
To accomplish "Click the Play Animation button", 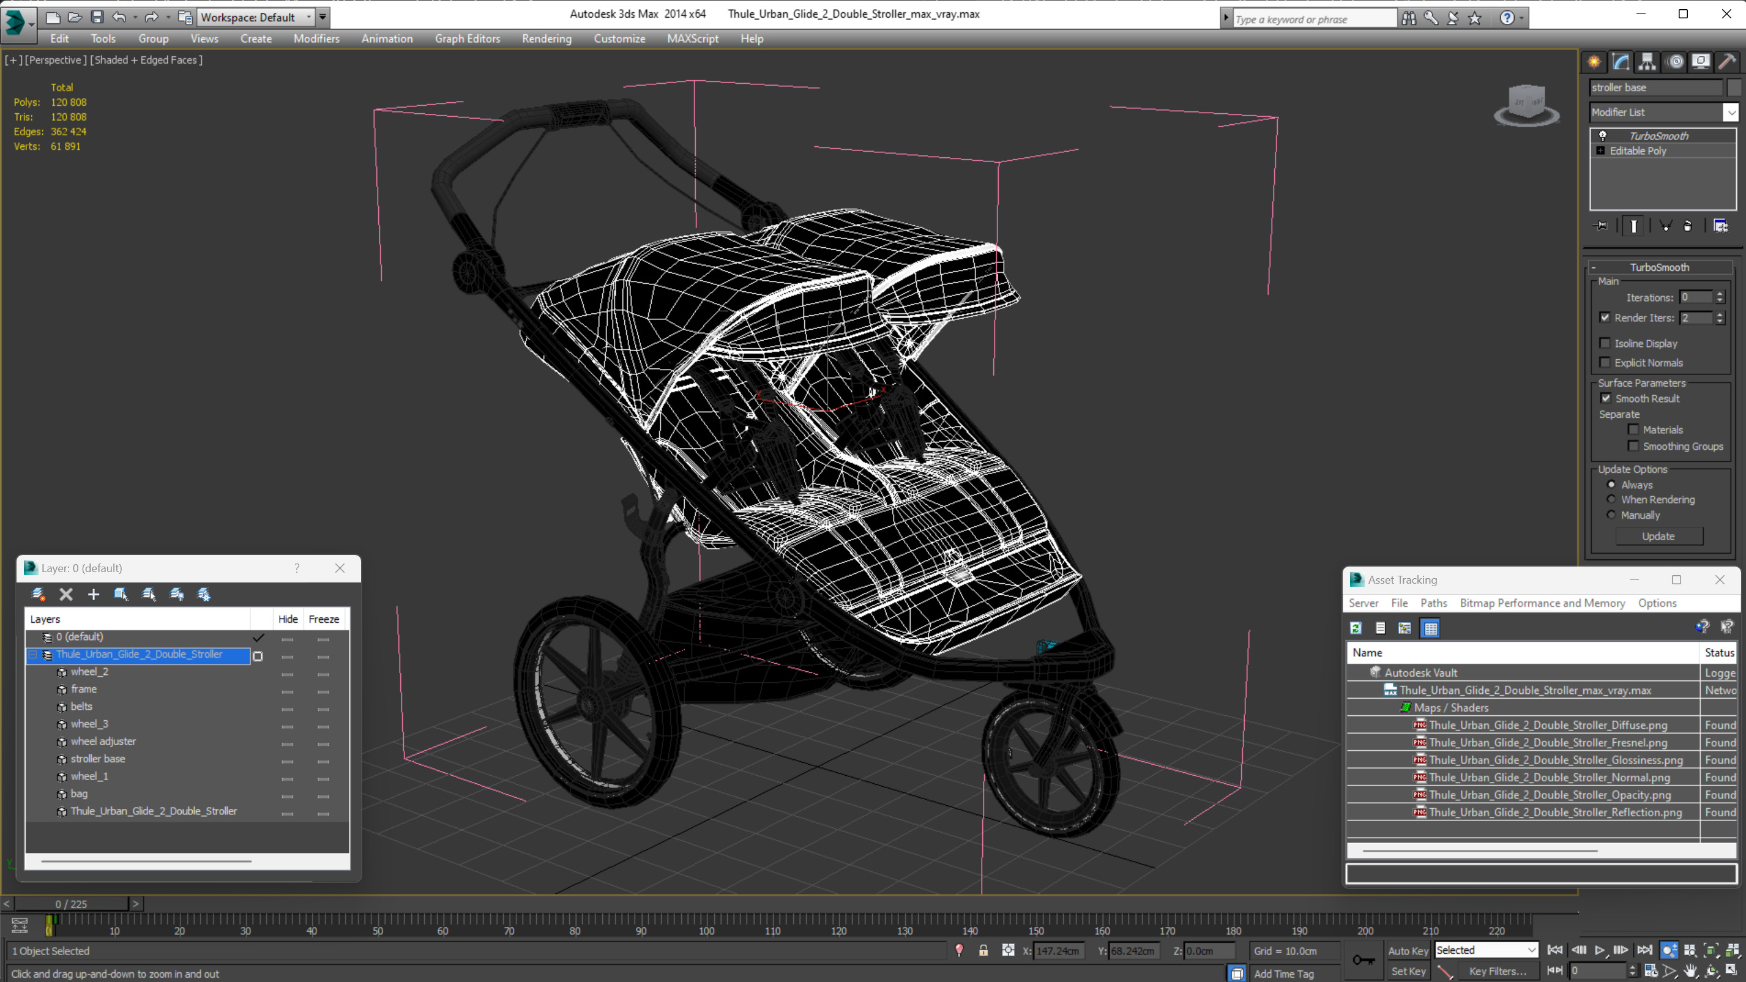I will pos(1599,951).
